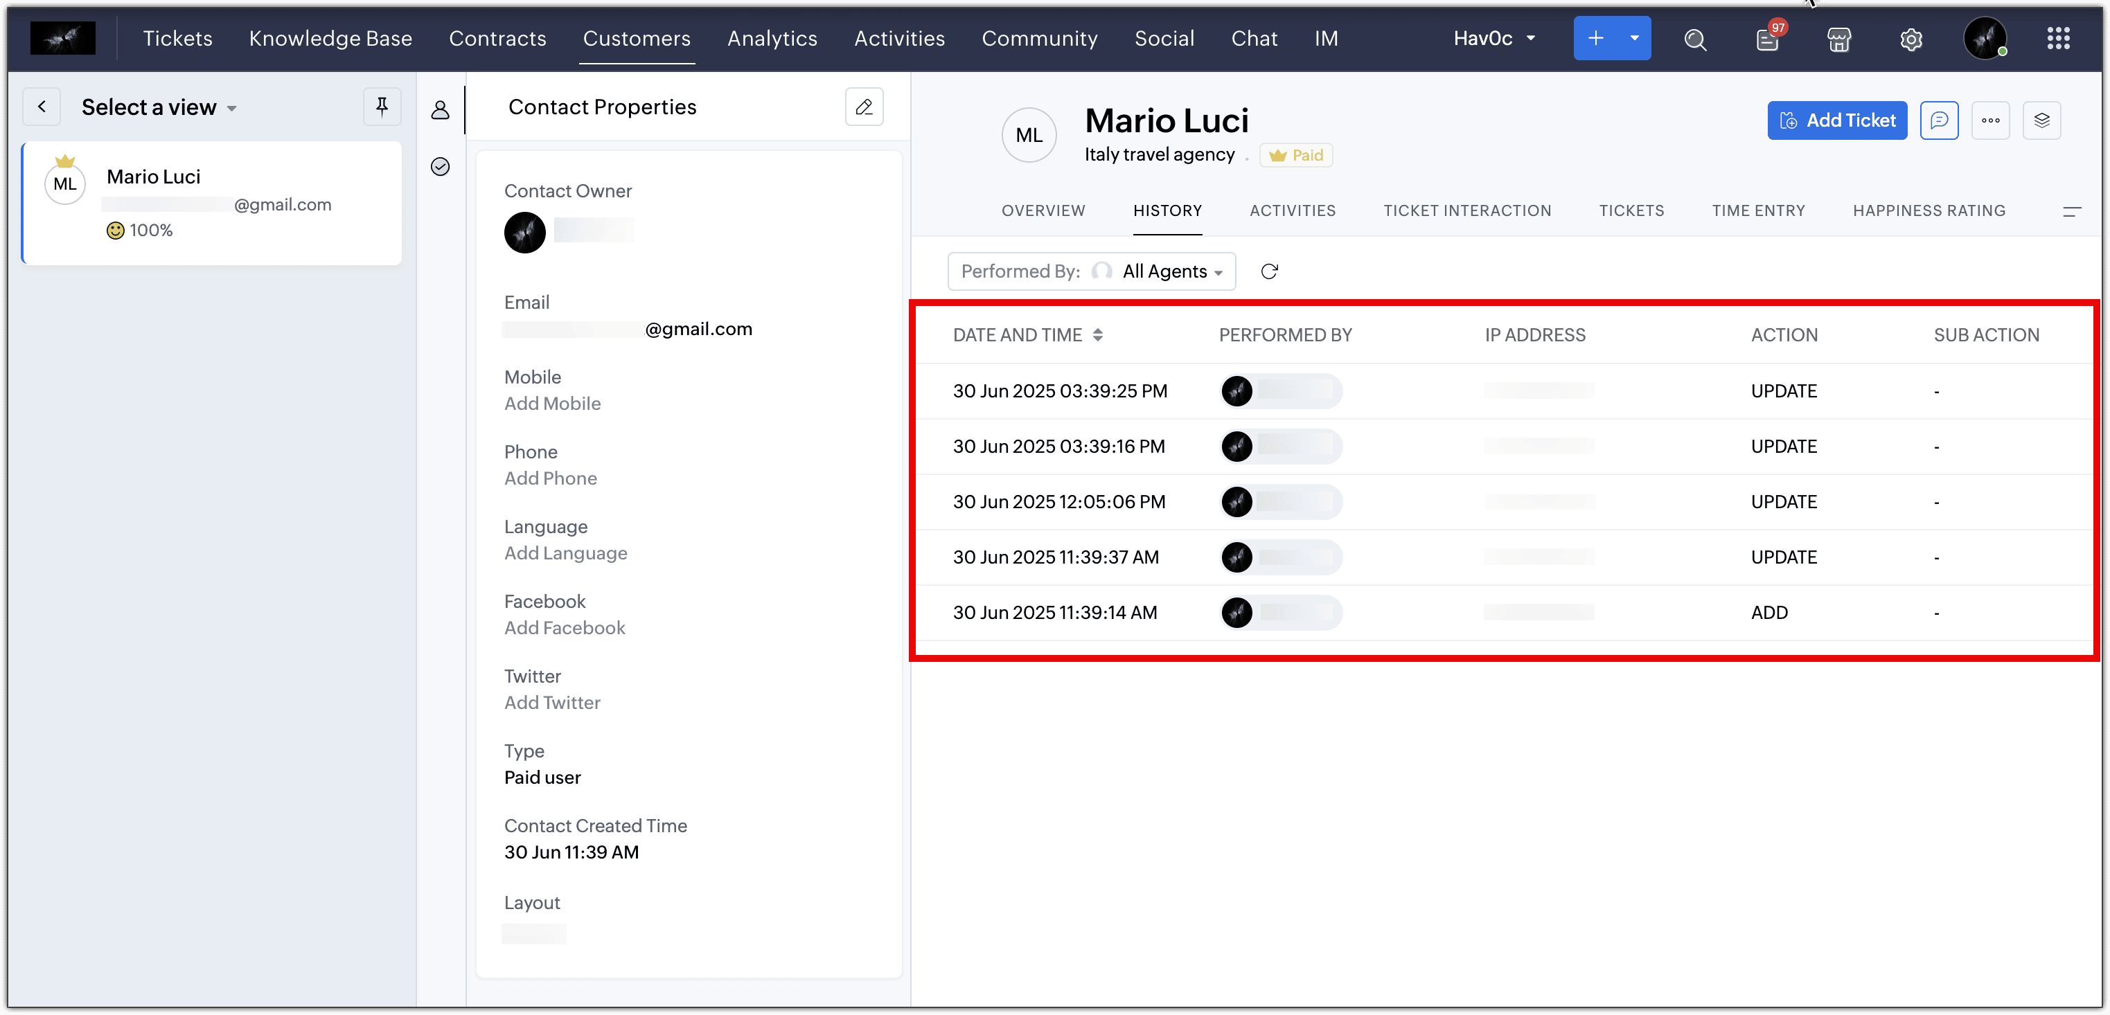Pin the contacts list view
The image size is (2110, 1015).
click(x=382, y=107)
